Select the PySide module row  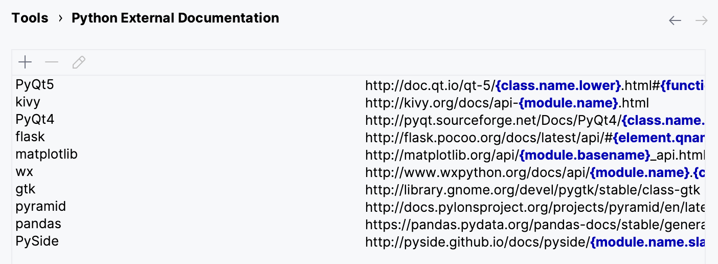pos(358,241)
